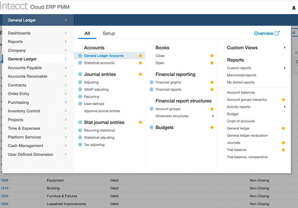Image resolution: width=298 pixels, height=208 pixels.
Task: Expand the Cash Management menu chevron
Action: pyautogui.click(x=66, y=146)
